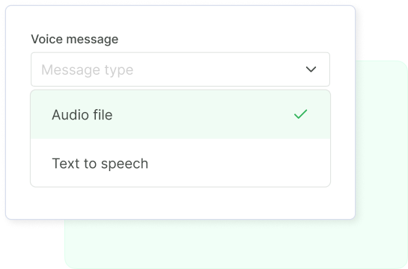Viewport: 408px width, 269px height.
Task: Click empty white area below the options list
Action: (x=180, y=202)
